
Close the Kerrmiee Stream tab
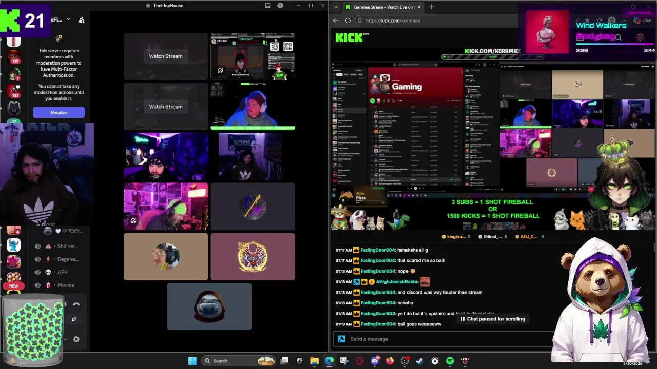click(419, 7)
